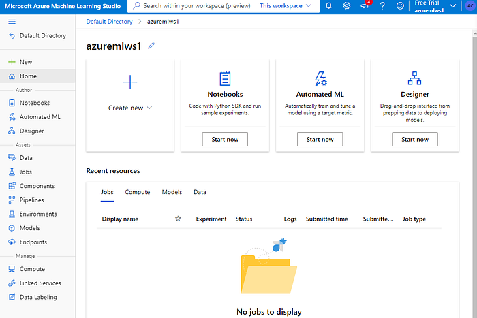The height and width of the screenshot is (318, 477).
Task: Click the Designer icon in sidebar
Action: click(12, 131)
